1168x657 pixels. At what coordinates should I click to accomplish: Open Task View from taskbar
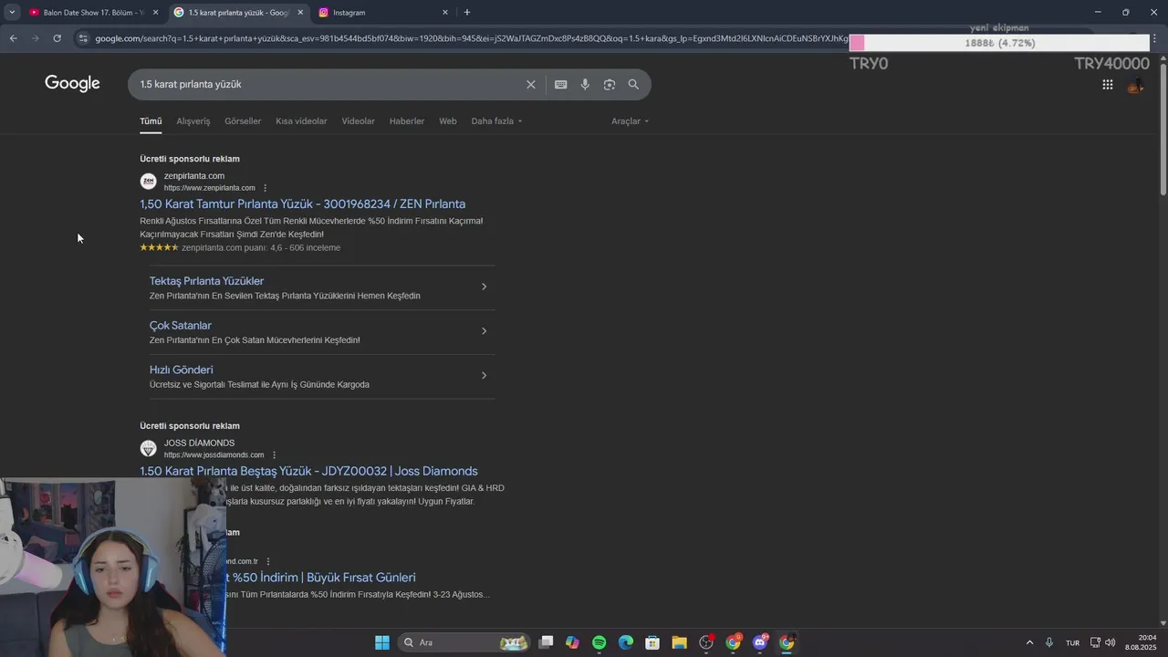pos(546,642)
